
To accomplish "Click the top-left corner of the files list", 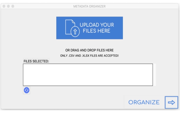I will pos(24,64).
